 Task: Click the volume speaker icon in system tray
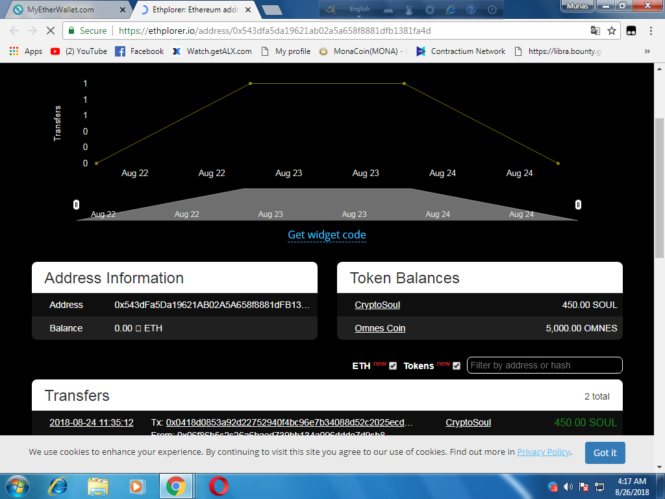tap(568, 486)
